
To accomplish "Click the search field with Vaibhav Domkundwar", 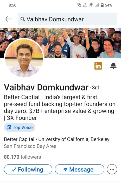I will pos(68,19).
